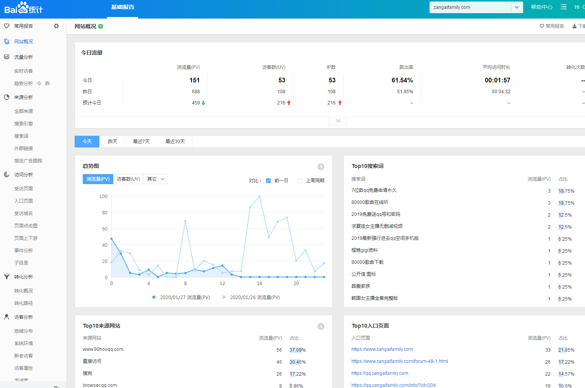Open link https://qq.zangaifamily.com

380,373
